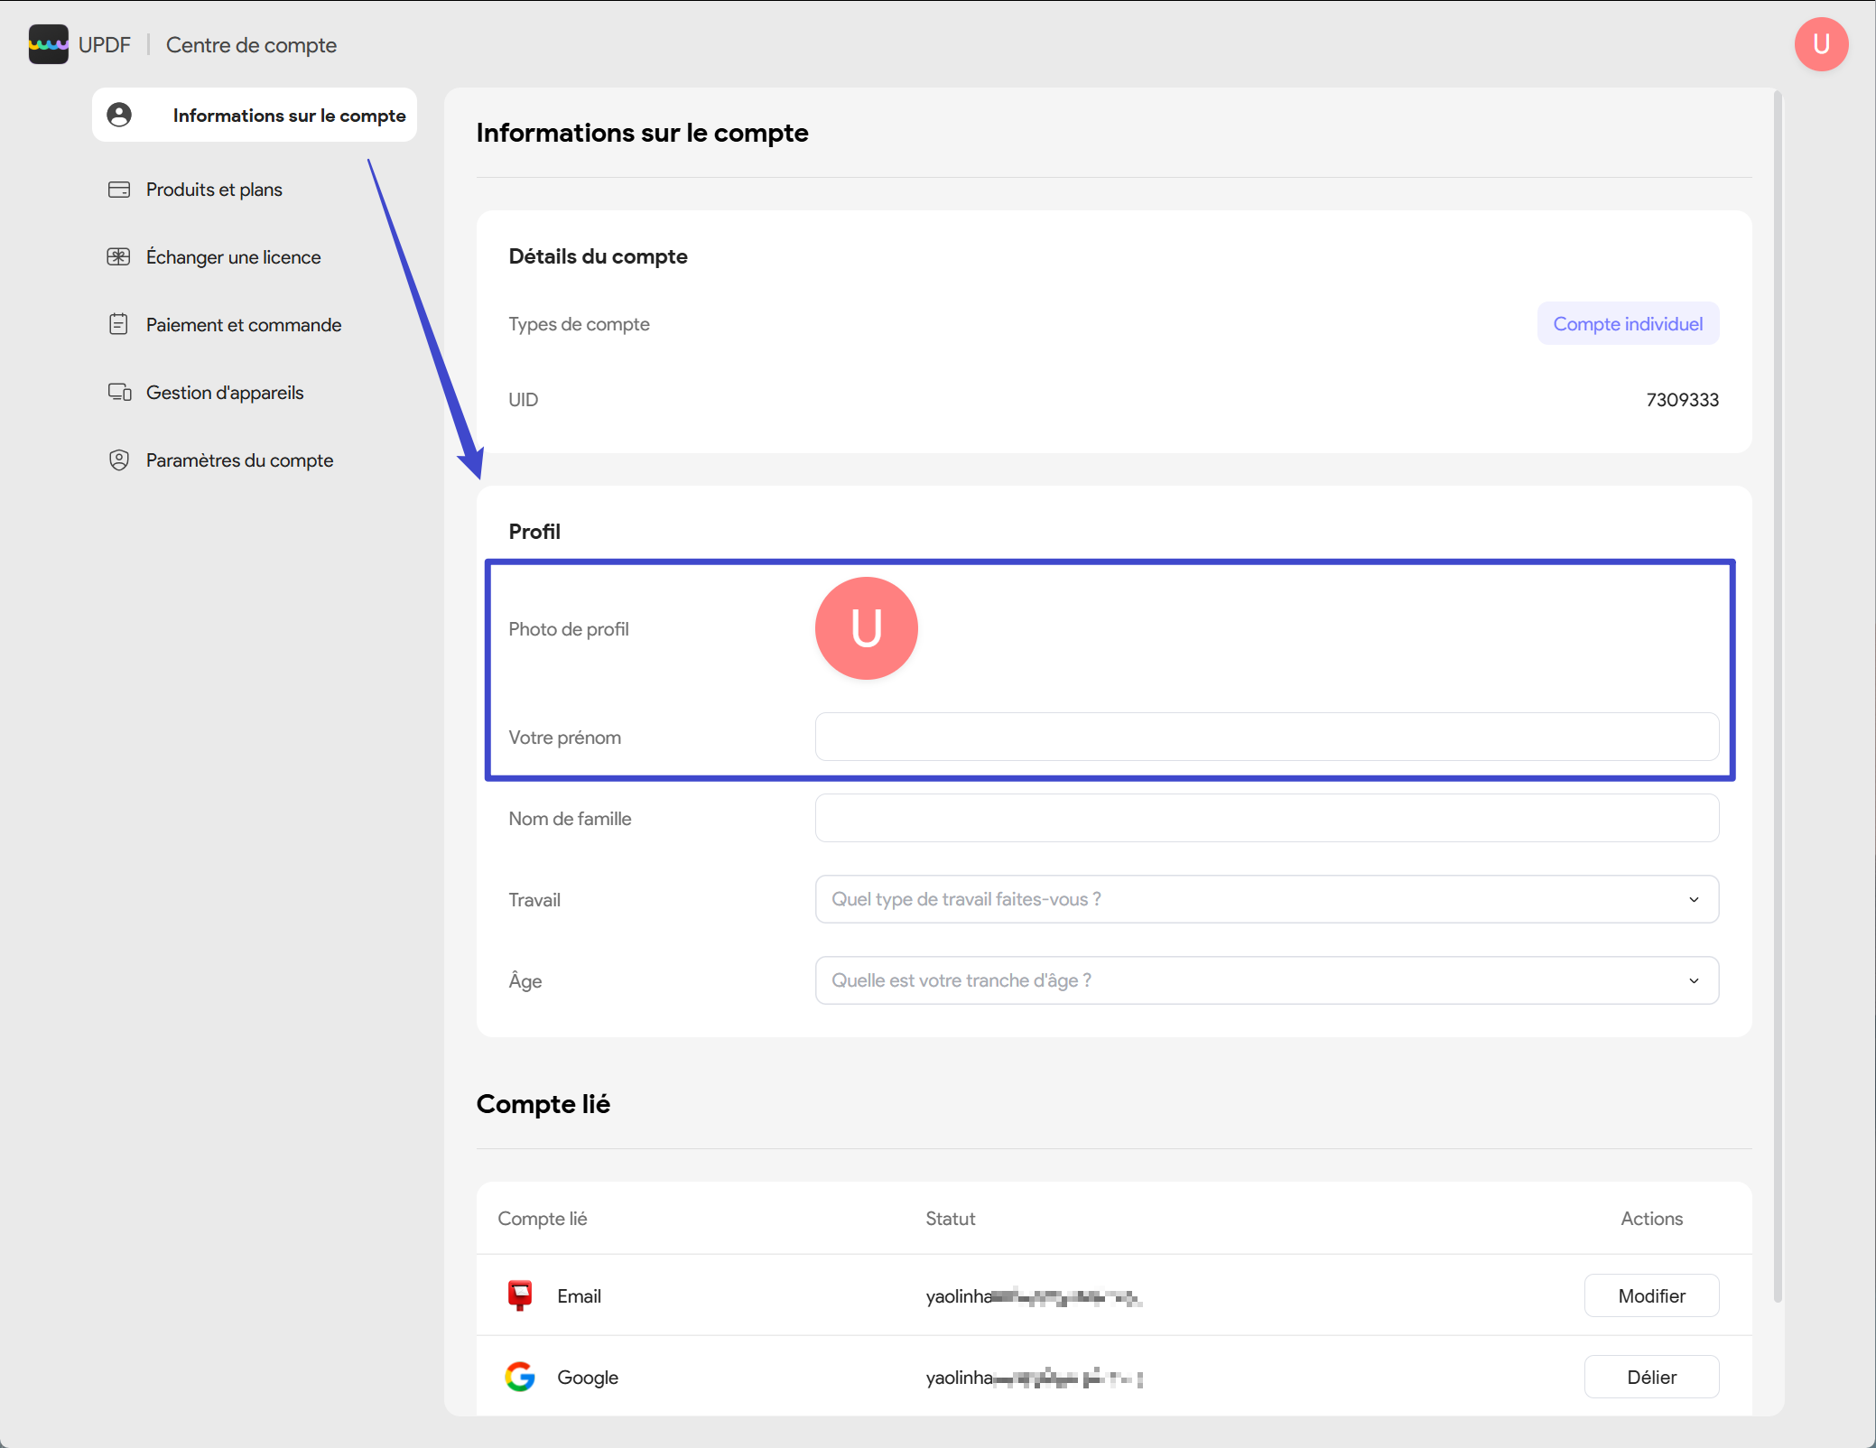The image size is (1876, 1448).
Task: Open the user avatar in top-right corner
Action: click(1821, 44)
